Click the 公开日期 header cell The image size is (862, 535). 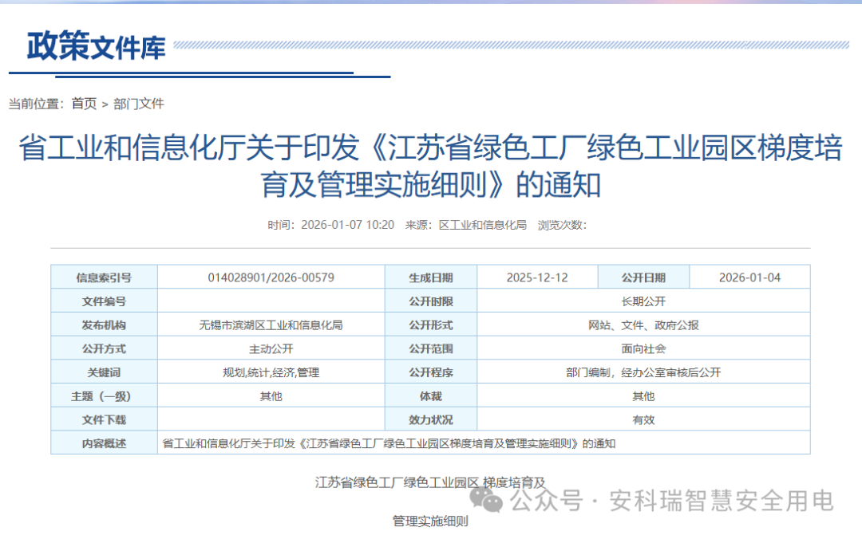pos(643,277)
